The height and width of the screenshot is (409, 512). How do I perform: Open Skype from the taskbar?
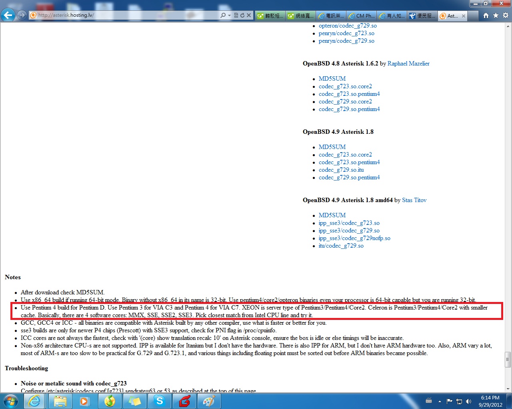point(160,401)
